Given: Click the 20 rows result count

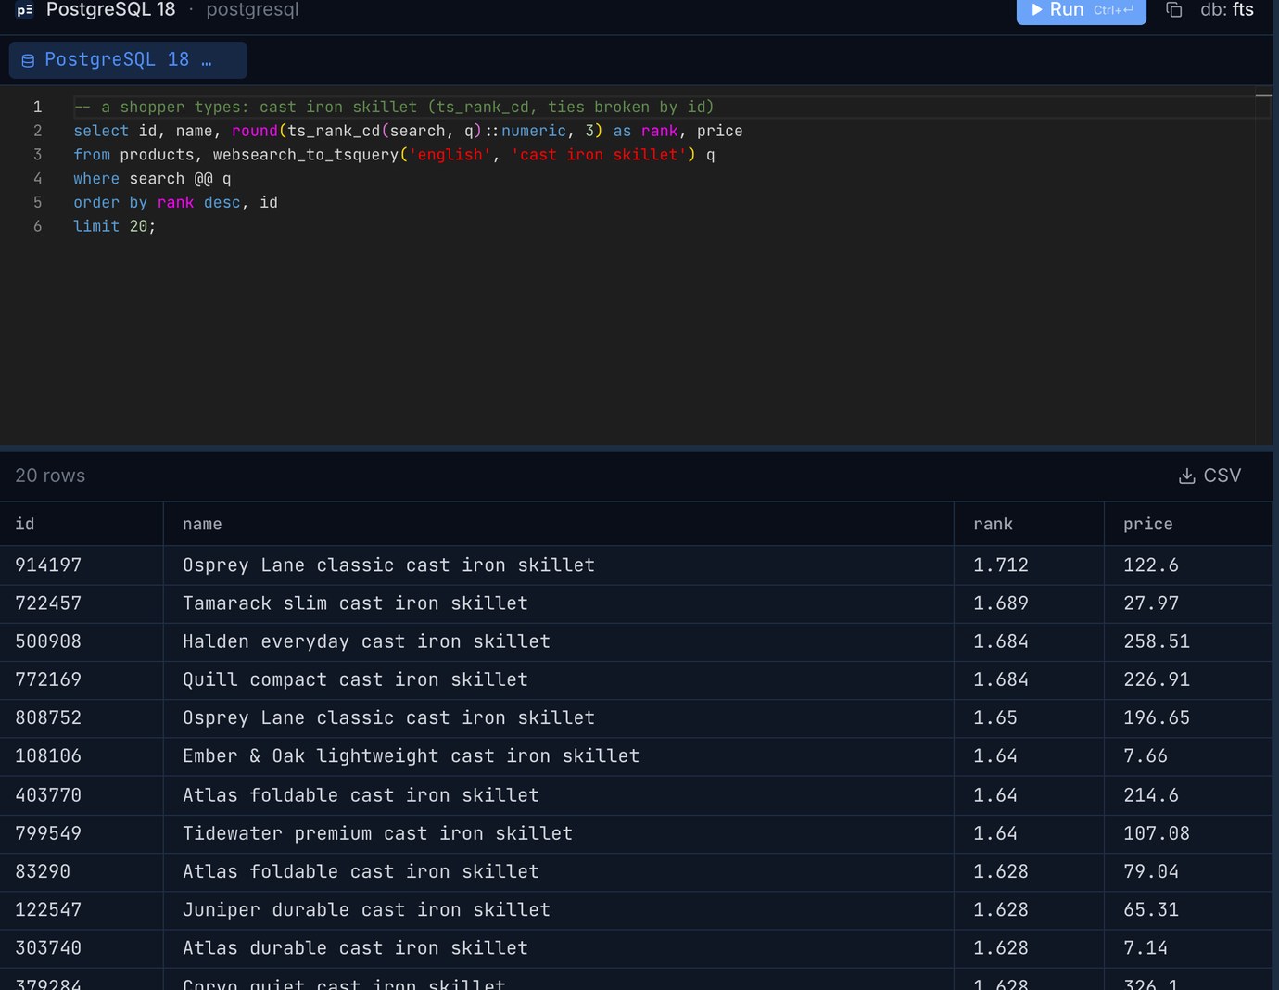Looking at the screenshot, I should [x=50, y=476].
